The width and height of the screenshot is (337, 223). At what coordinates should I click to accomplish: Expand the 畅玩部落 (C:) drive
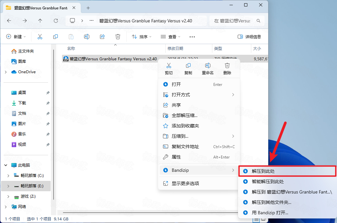click(8, 176)
